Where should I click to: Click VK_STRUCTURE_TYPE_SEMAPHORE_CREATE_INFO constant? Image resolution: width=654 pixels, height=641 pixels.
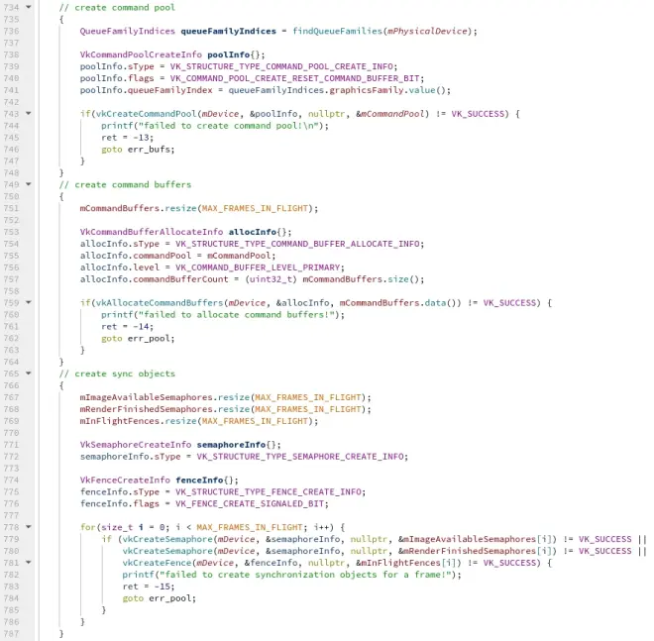pos(300,457)
